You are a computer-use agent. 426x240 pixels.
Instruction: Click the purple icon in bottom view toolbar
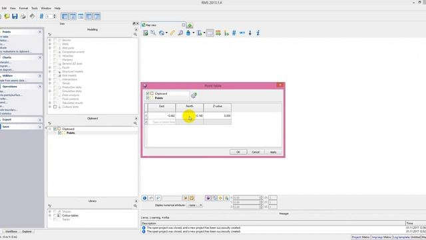pyautogui.click(x=208, y=198)
